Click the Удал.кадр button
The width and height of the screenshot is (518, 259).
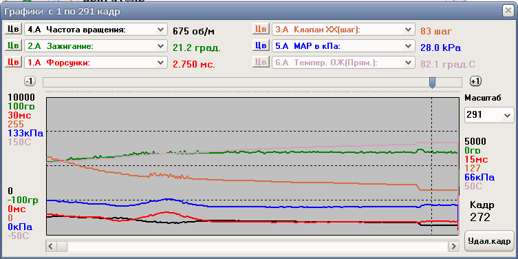click(x=489, y=241)
